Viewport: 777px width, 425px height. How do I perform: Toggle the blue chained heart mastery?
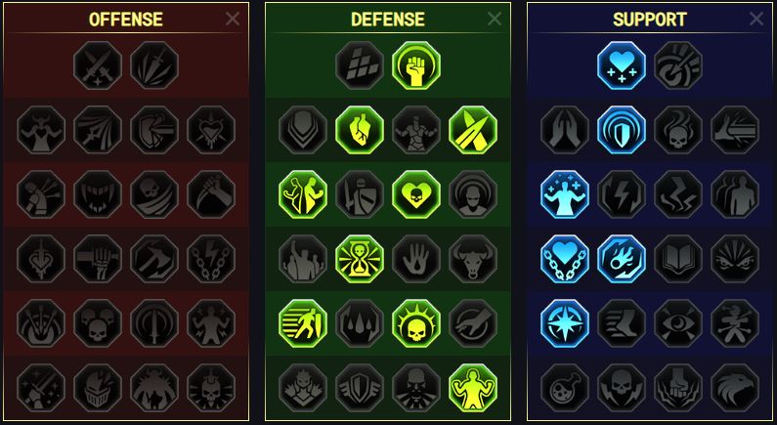click(565, 259)
